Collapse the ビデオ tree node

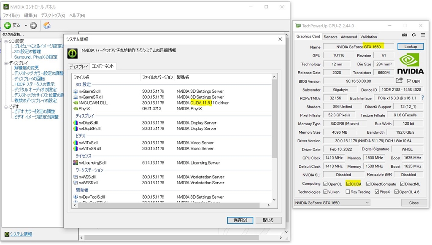[6, 107]
